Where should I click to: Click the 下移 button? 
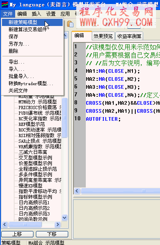pos(52,234)
